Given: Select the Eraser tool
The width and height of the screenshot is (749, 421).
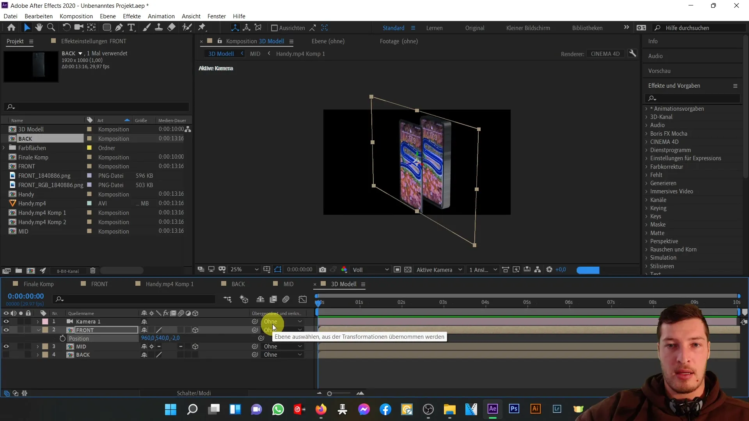Looking at the screenshot, I should tap(171, 28).
